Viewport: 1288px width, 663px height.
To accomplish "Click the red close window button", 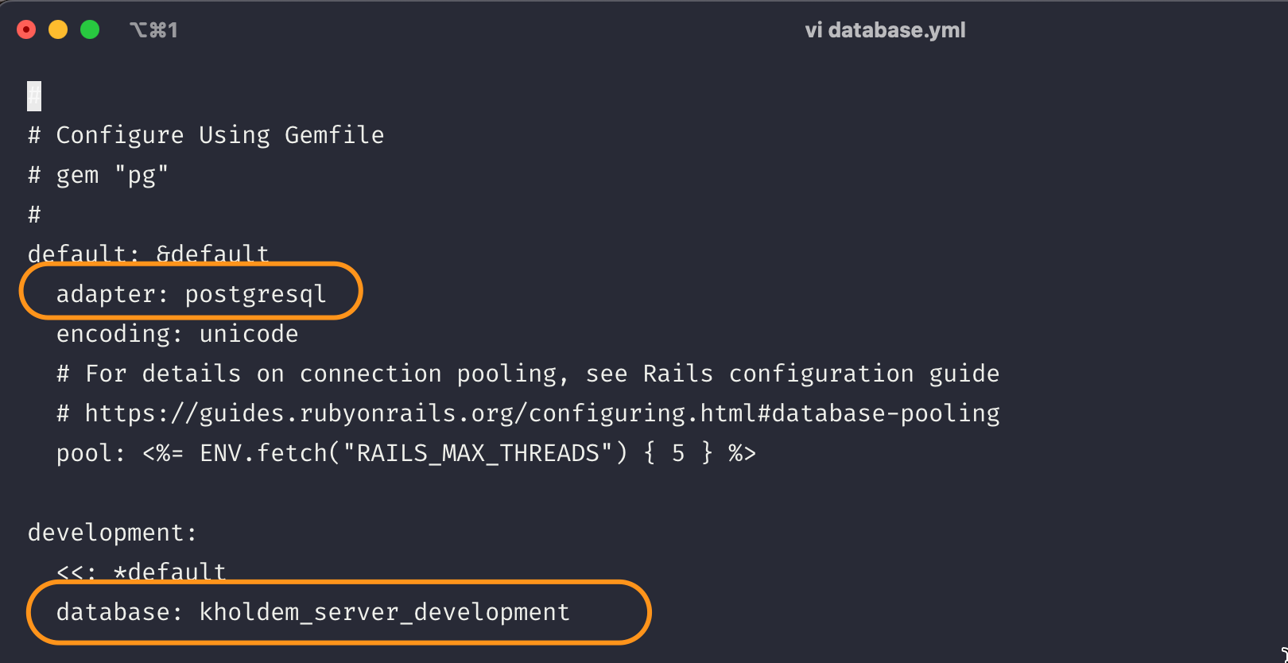I will point(26,30).
